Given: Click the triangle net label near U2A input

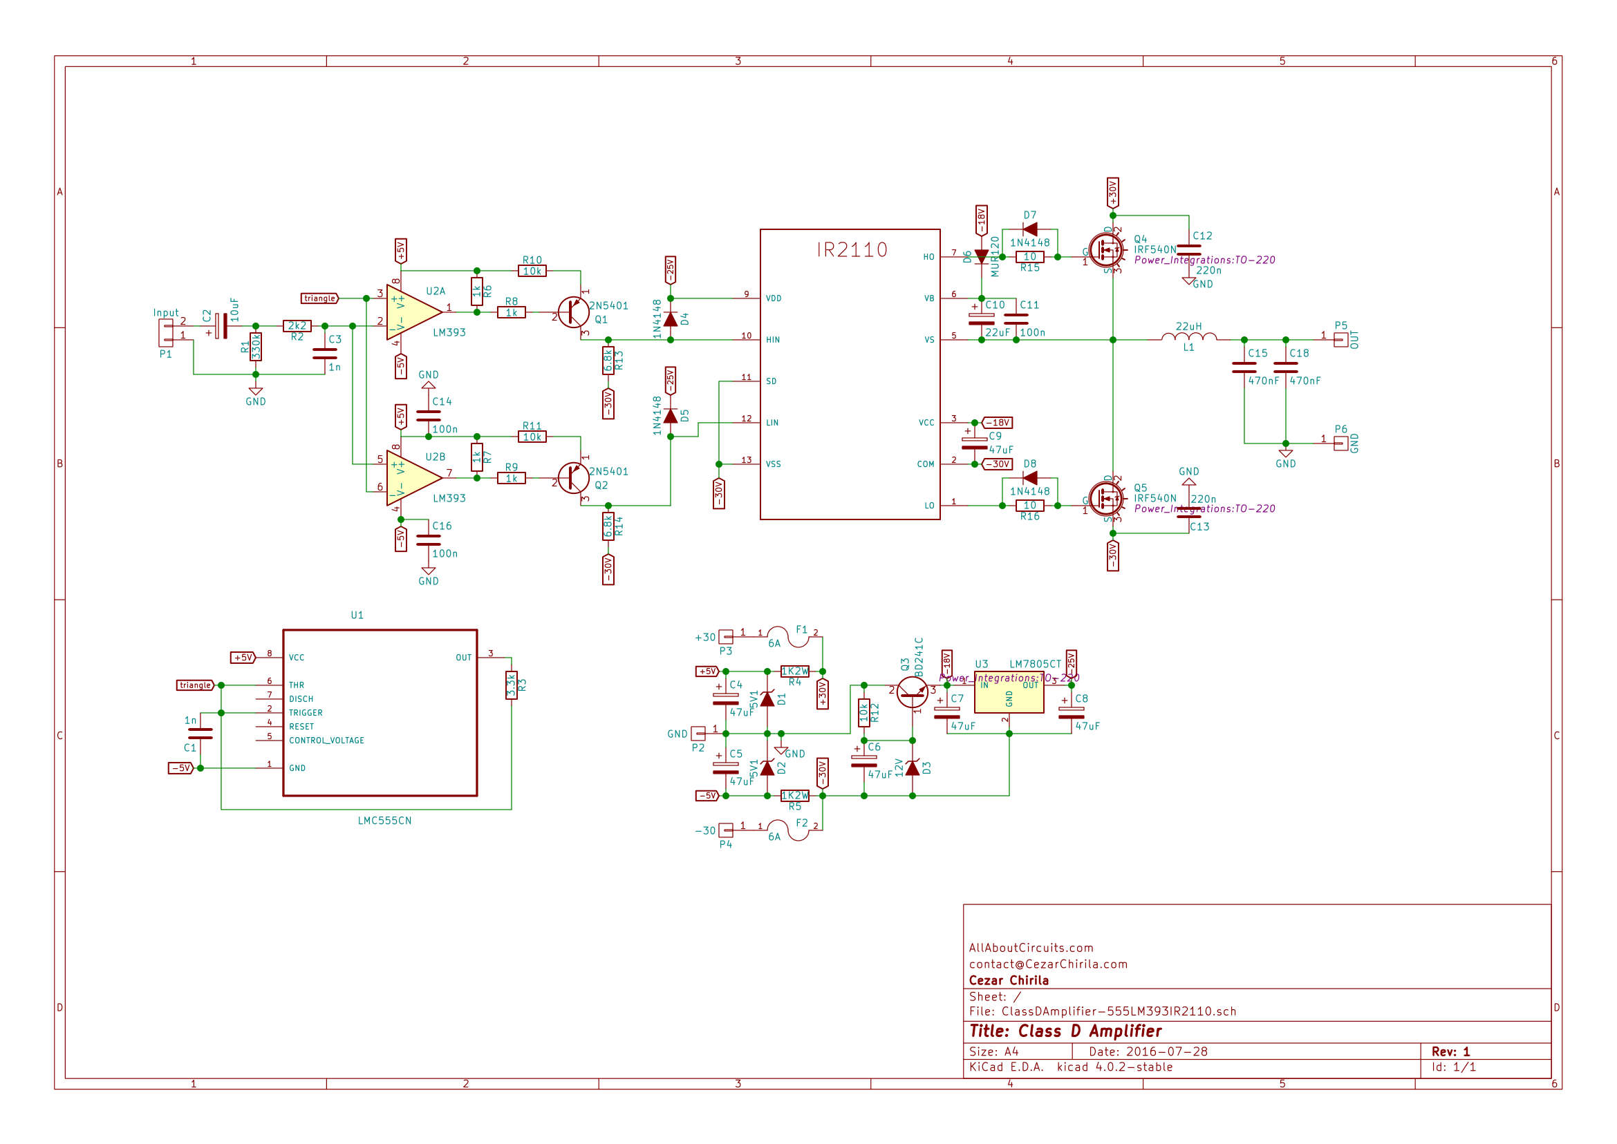Looking at the screenshot, I should click(321, 298).
